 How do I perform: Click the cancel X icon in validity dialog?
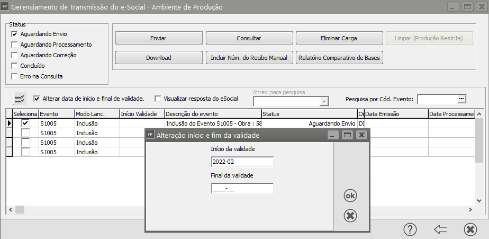click(x=350, y=216)
